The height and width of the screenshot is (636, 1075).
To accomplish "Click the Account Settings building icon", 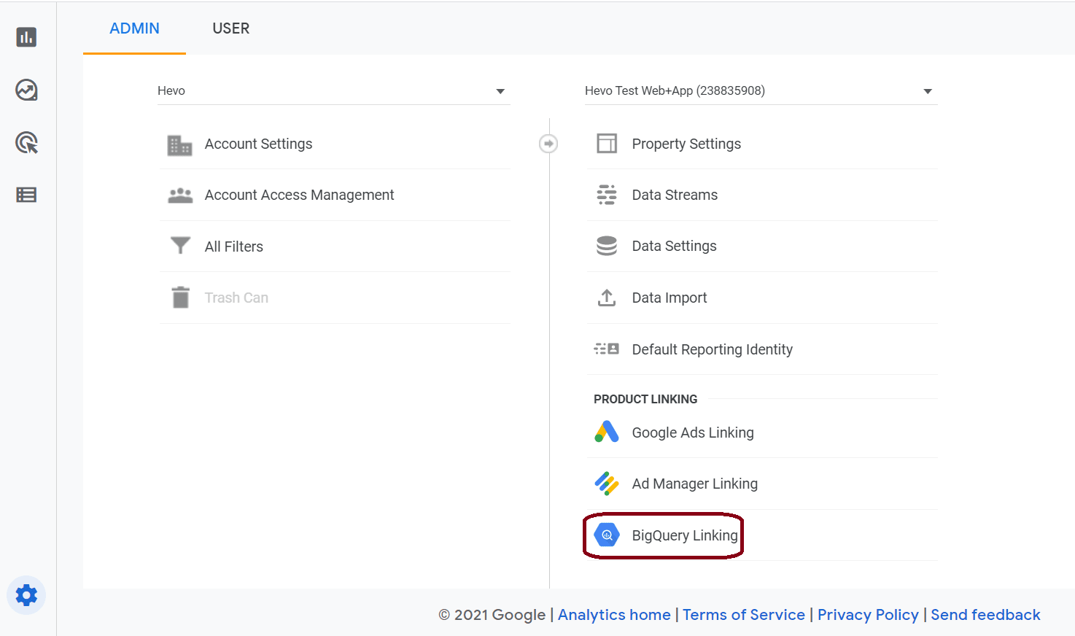I will click(179, 145).
